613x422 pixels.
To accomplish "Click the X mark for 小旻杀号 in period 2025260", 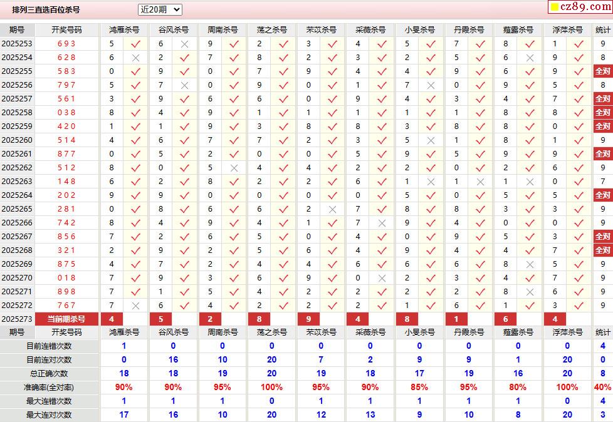I will (431, 140).
